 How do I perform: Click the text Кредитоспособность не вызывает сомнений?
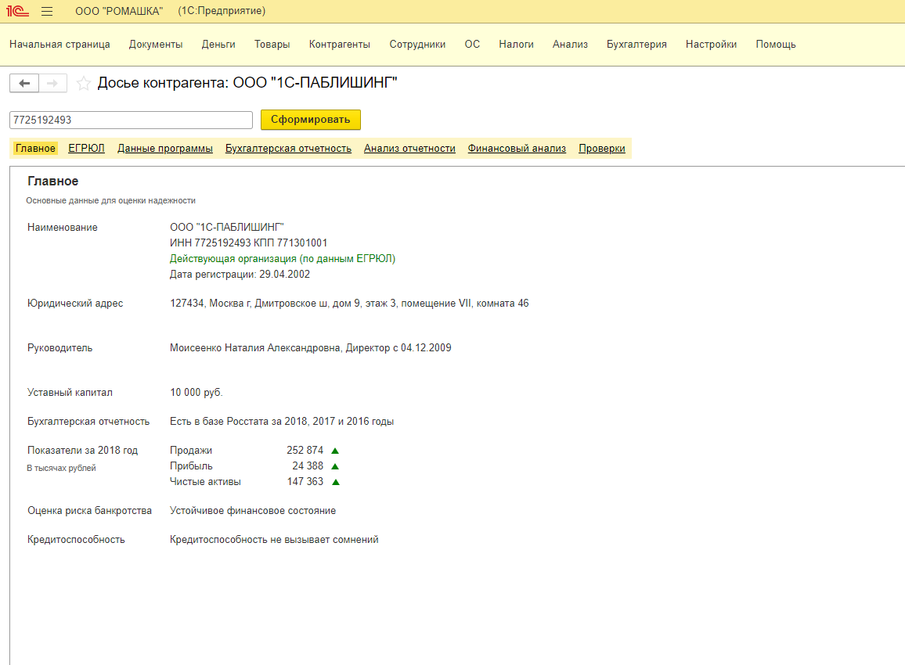tap(274, 539)
